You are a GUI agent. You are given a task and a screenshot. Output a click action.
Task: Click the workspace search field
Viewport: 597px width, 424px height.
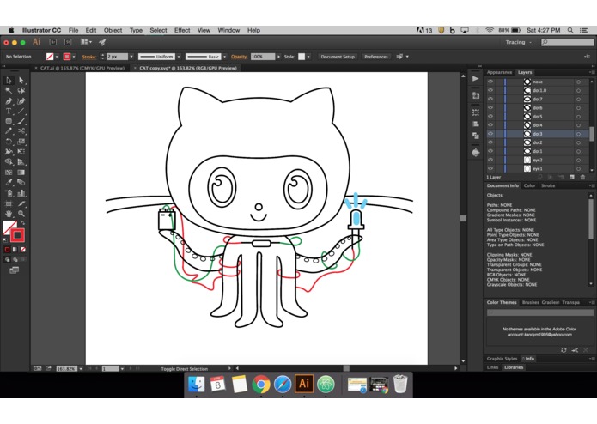click(x=567, y=42)
